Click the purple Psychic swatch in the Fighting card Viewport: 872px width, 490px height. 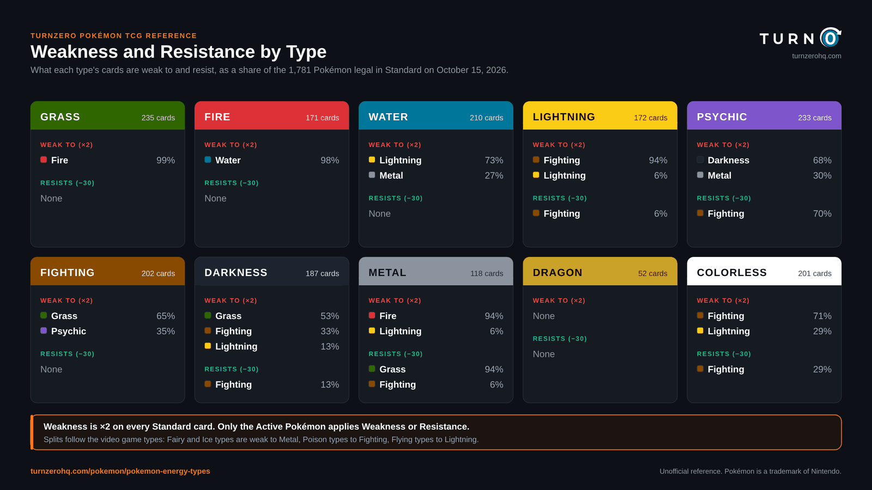[44, 330]
